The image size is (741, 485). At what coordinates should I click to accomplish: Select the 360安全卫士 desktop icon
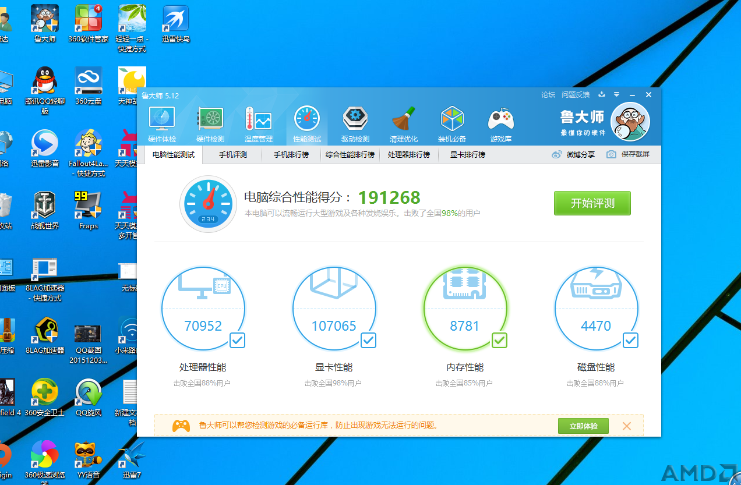[x=45, y=398]
